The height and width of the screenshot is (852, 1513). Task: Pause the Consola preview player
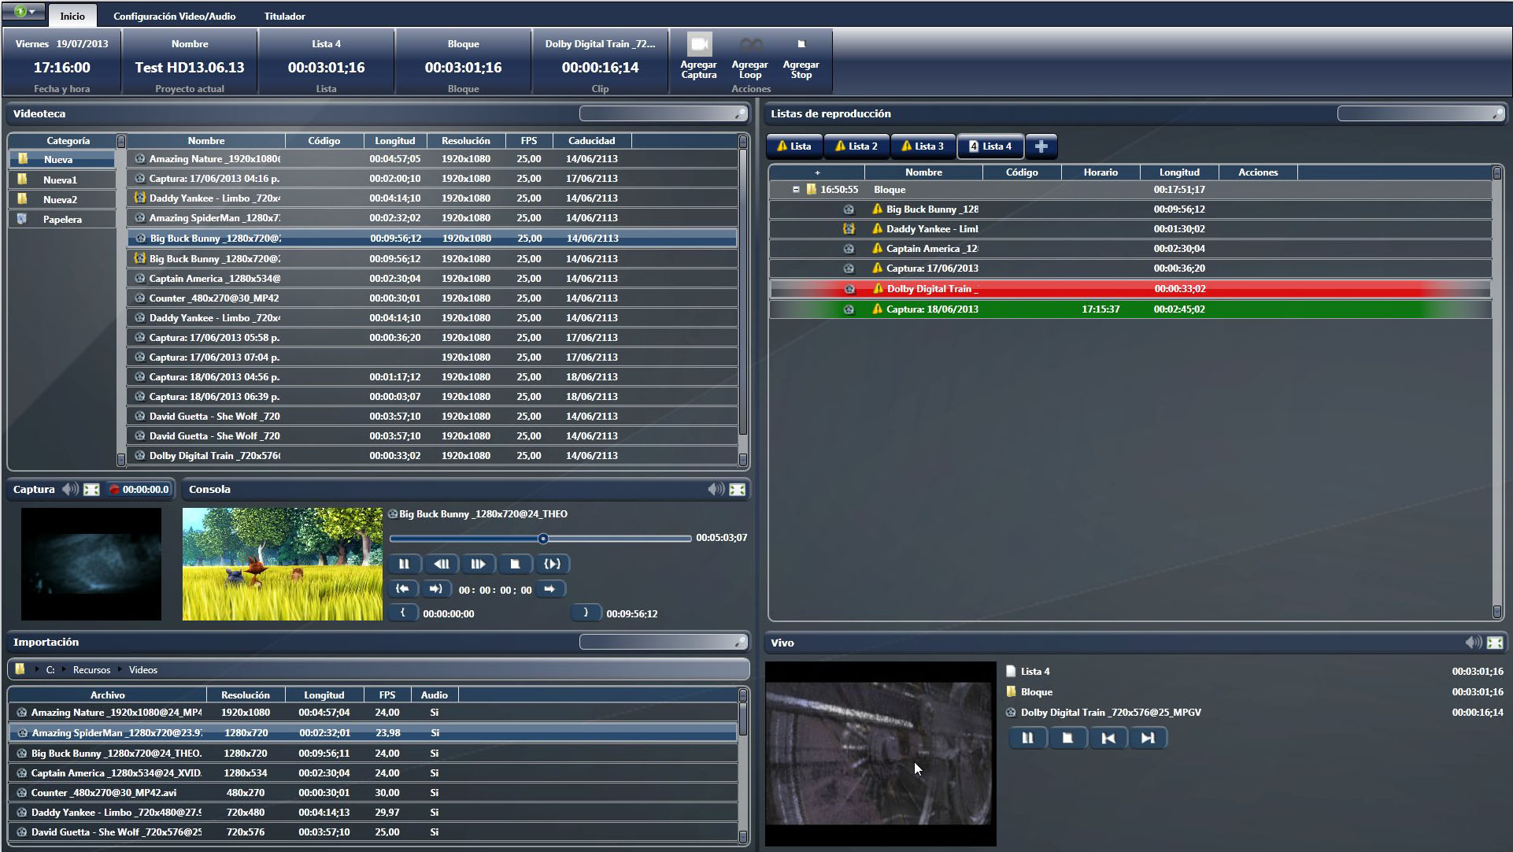pos(404,564)
